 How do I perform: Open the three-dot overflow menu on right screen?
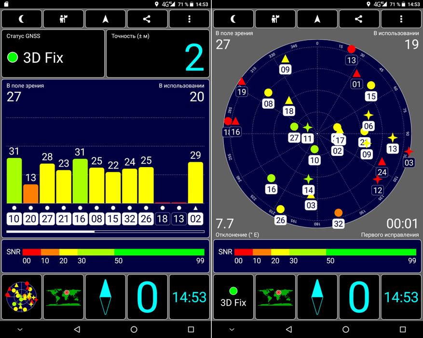tap(401, 19)
